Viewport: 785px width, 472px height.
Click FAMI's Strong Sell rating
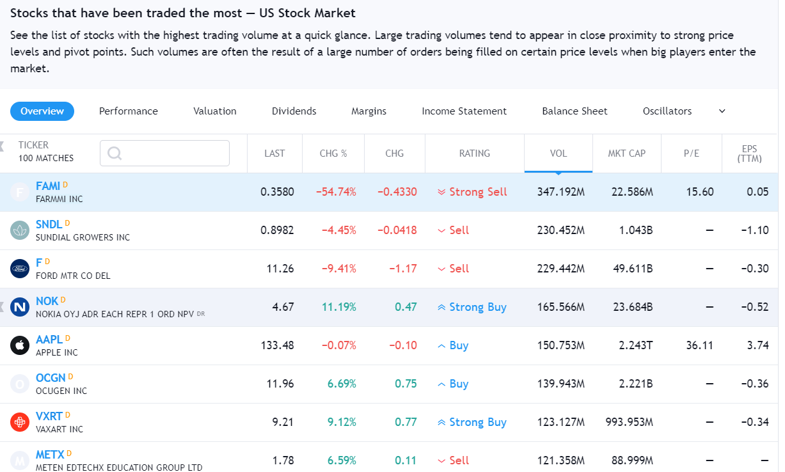point(472,192)
